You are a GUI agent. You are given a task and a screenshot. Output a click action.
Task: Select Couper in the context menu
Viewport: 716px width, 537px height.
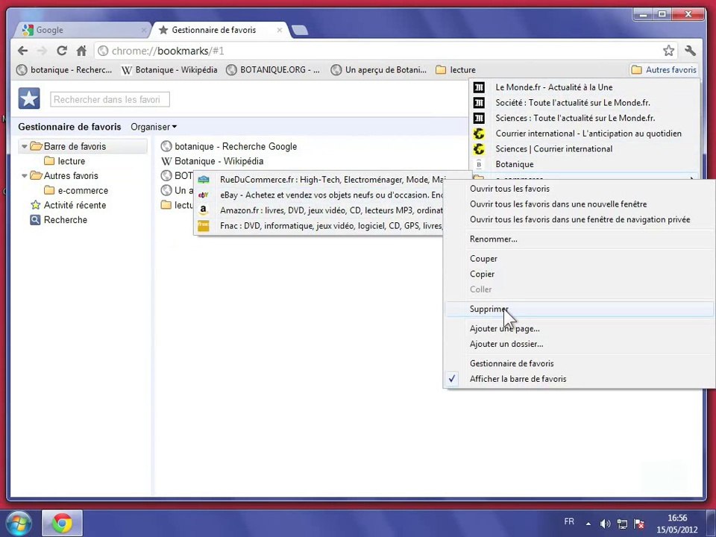point(579,259)
